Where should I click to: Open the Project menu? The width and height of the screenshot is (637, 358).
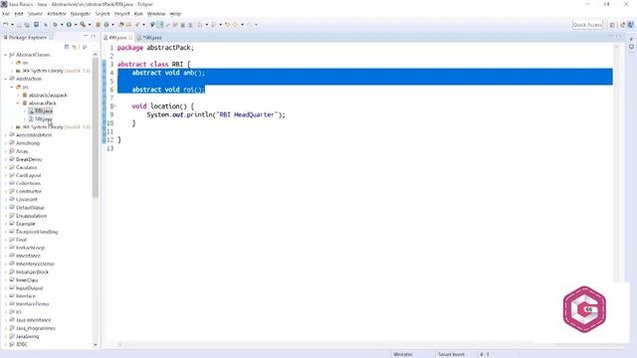pos(121,14)
